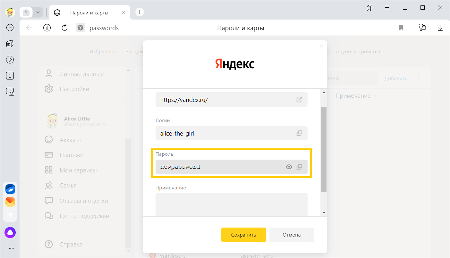Open the profile avatar in title bar
Viewport: 450px width, 258px height.
[10, 12]
